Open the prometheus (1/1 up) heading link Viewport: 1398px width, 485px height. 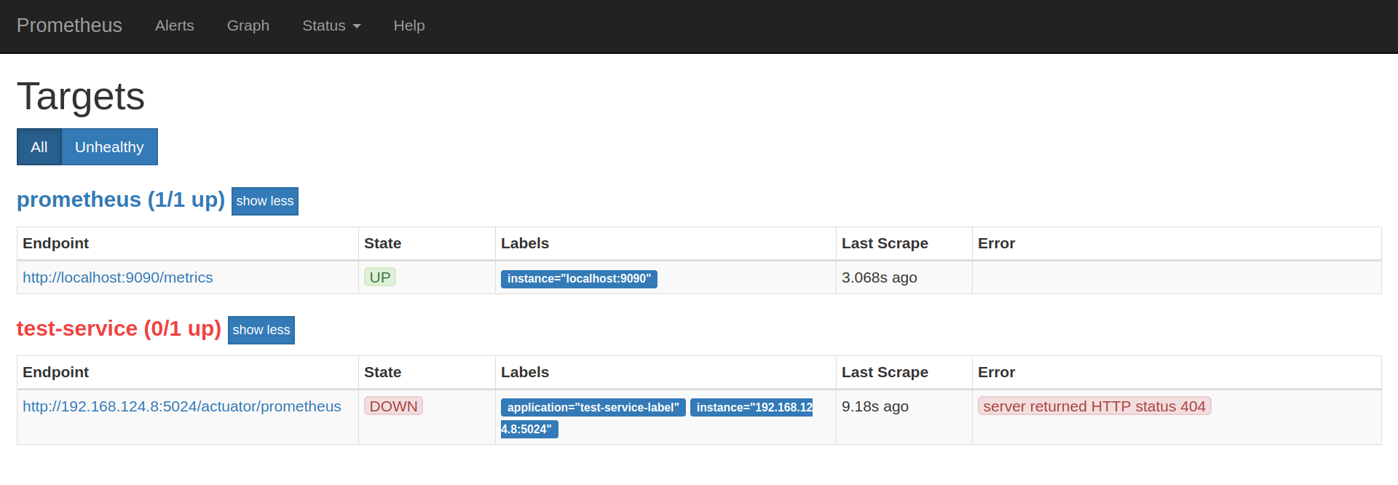(x=121, y=200)
